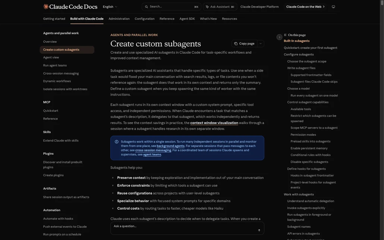Viewport: 384px width, 240px height.
Task: Open the Resources tab
Action: coord(230,19)
